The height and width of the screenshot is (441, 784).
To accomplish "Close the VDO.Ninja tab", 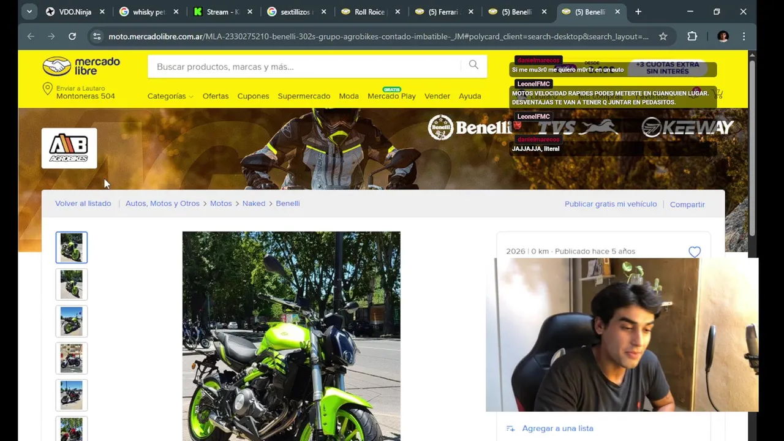I will click(x=102, y=12).
